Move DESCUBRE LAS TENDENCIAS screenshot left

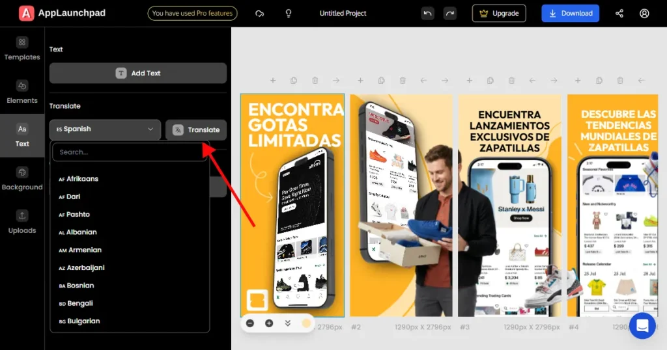641,80
